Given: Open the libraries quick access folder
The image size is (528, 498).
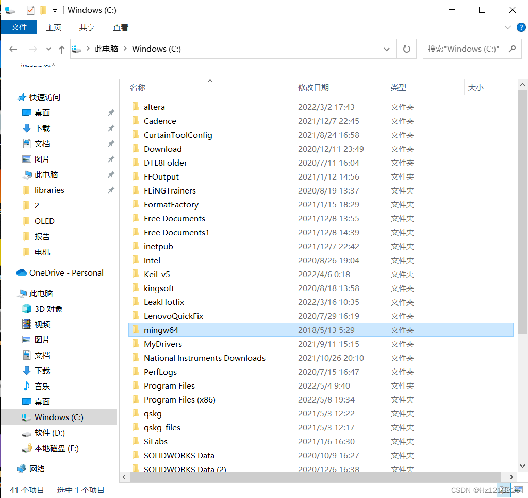Looking at the screenshot, I should [x=49, y=190].
